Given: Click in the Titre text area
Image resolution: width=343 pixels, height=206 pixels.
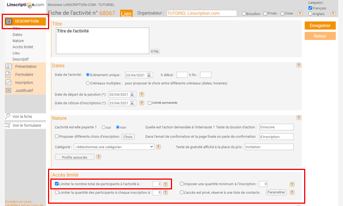Looking at the screenshot, I should pos(102,41).
